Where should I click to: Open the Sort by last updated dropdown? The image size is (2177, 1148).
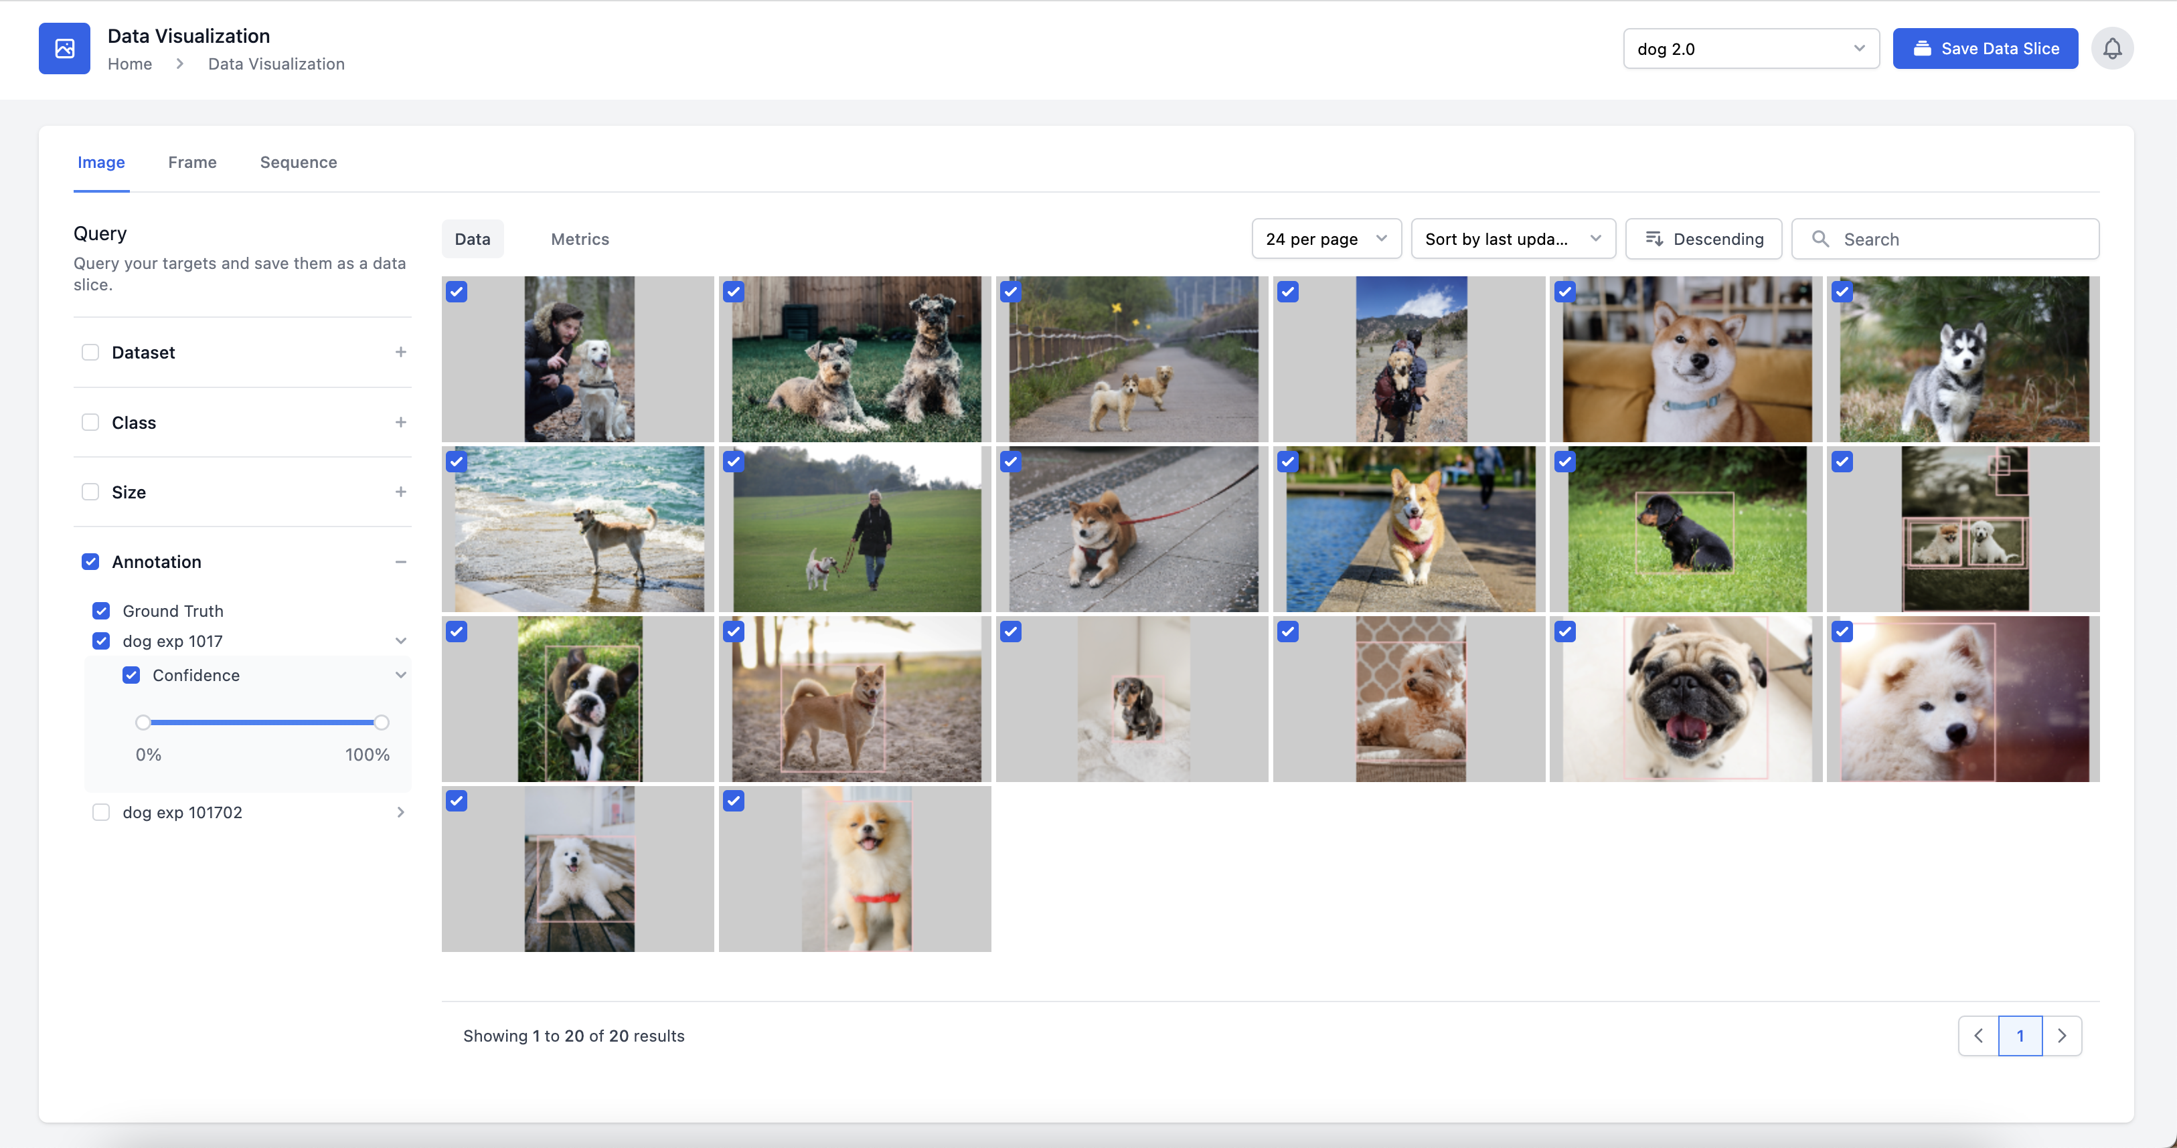click(1512, 239)
